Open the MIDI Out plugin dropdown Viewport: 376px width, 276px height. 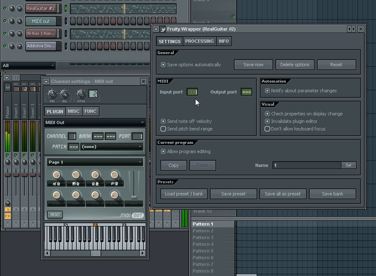pos(95,122)
